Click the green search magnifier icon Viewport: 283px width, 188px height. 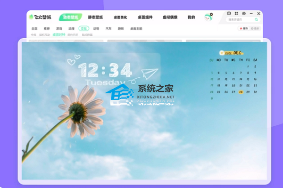tap(256, 19)
